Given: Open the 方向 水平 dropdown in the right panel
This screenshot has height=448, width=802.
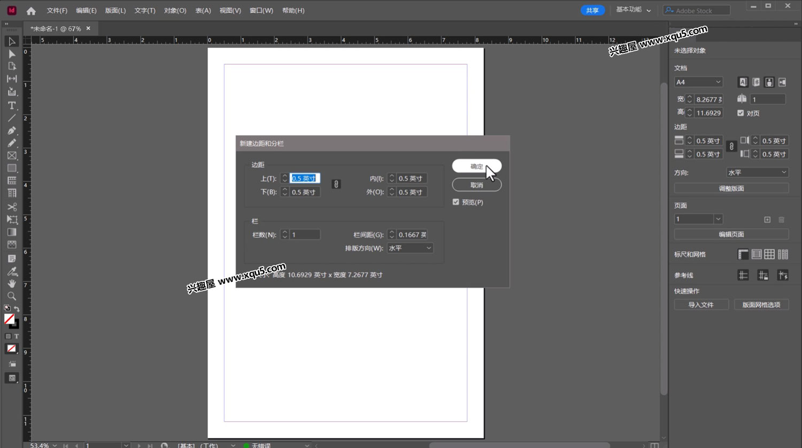Looking at the screenshot, I should pyautogui.click(x=757, y=172).
